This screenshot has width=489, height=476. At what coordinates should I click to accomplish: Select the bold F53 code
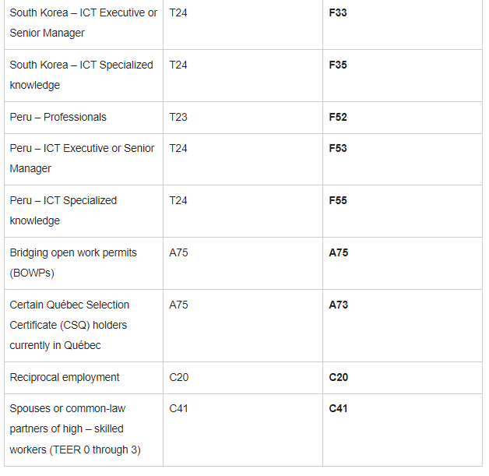coord(338,148)
